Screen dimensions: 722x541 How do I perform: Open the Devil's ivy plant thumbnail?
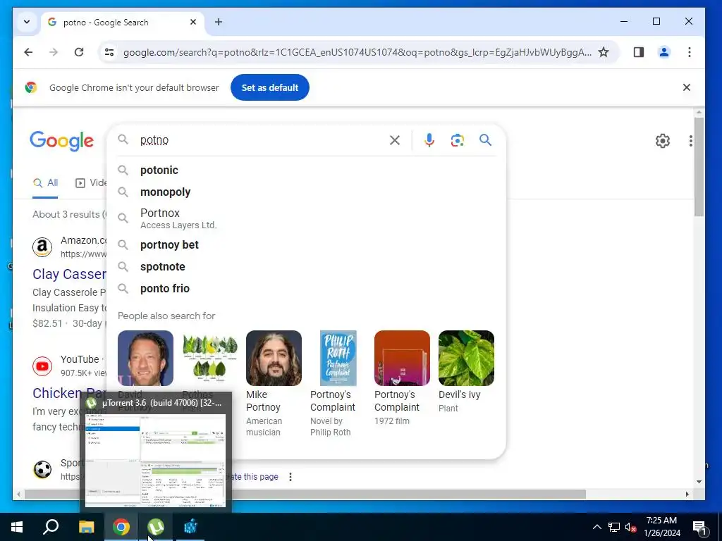(x=466, y=358)
